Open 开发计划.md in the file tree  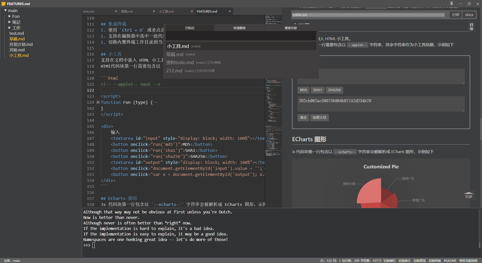coord(21,44)
